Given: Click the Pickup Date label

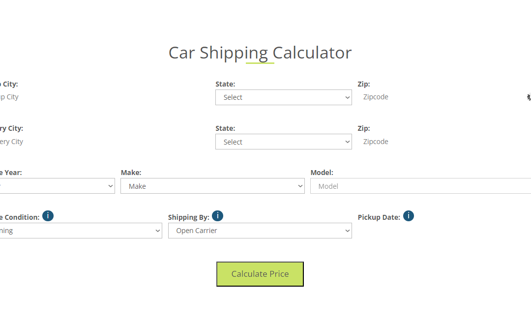Looking at the screenshot, I should 380,217.
